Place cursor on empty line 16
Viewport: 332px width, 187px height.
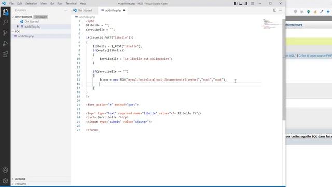click(x=174, y=84)
